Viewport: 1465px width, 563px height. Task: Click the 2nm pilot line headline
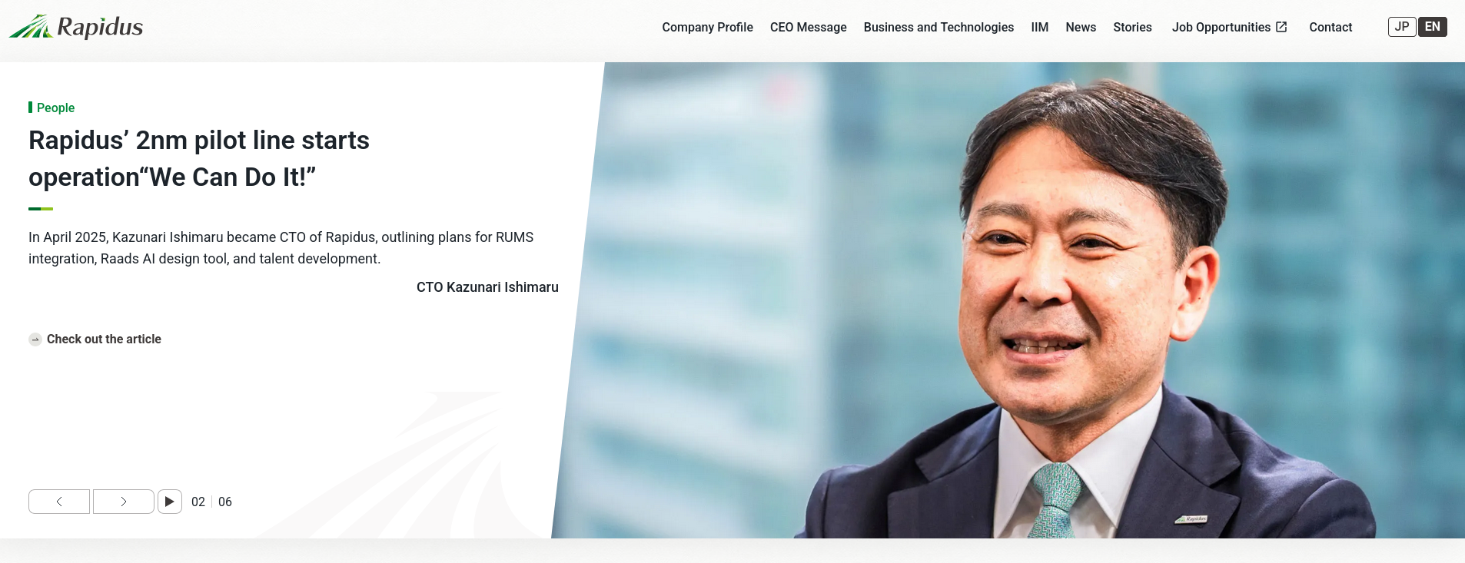[x=199, y=158]
